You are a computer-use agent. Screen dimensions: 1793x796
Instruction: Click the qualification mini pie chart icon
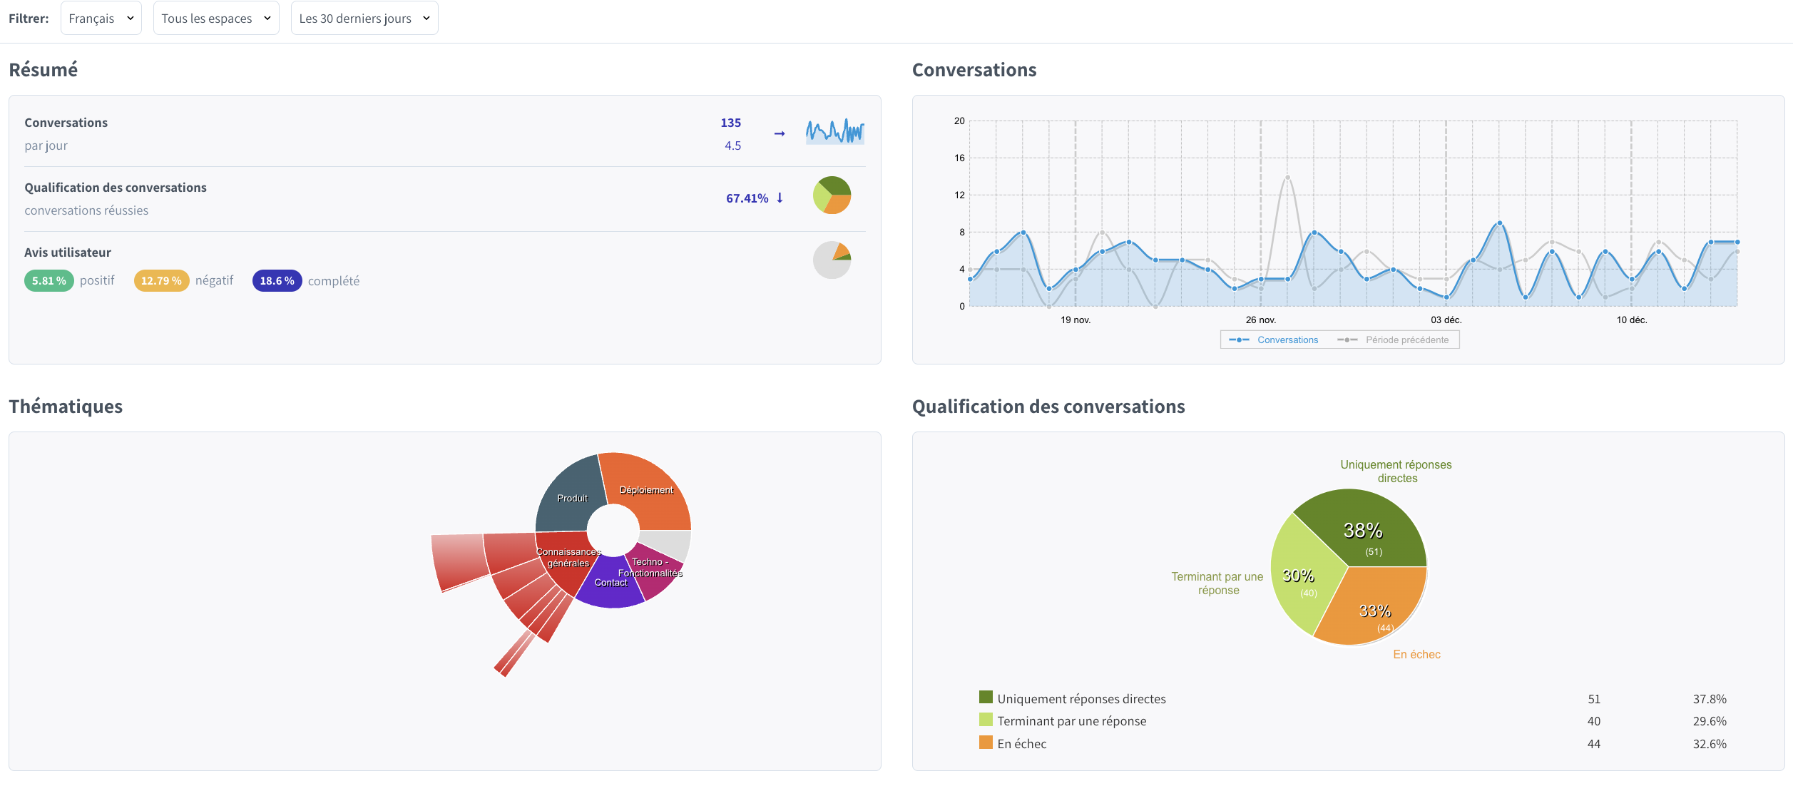click(832, 195)
